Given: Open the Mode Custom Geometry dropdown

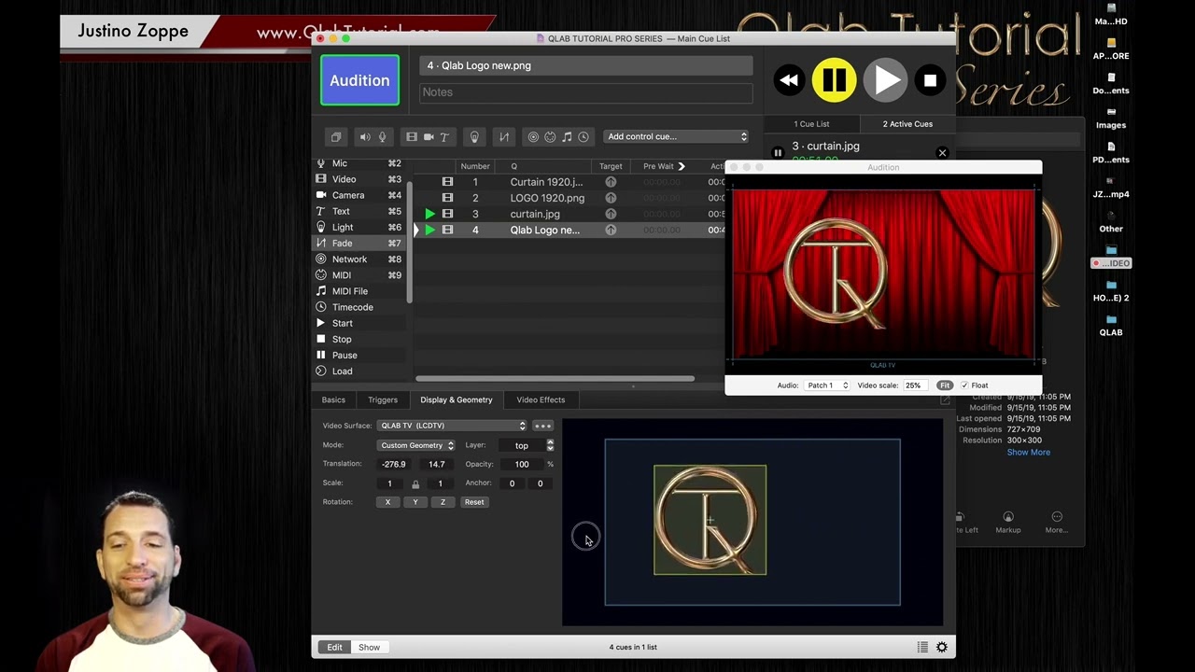Looking at the screenshot, I should coord(415,445).
